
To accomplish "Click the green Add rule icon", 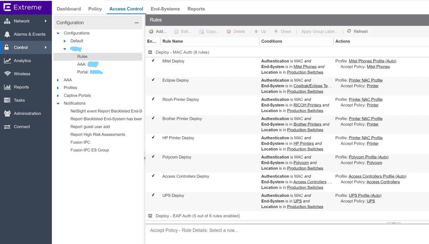I will (x=151, y=31).
